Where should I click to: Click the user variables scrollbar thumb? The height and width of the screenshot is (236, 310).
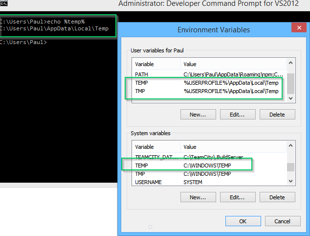point(290,84)
